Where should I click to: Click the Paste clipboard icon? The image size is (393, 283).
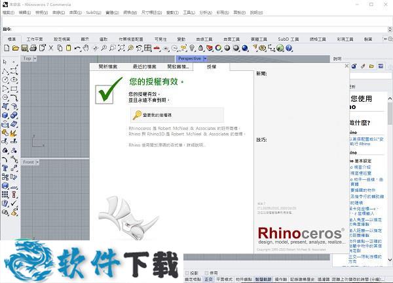pyautogui.click(x=68, y=48)
